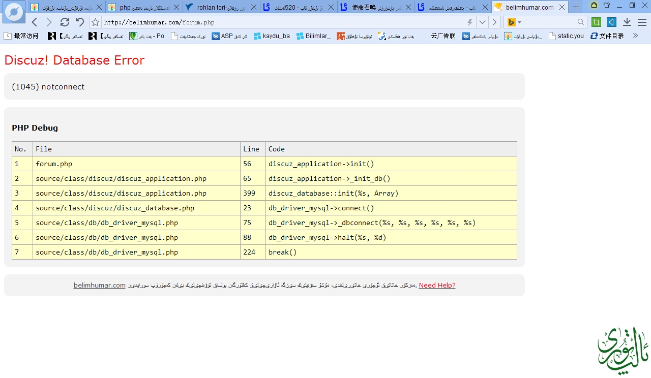Open the hamburger main menu

point(642,22)
